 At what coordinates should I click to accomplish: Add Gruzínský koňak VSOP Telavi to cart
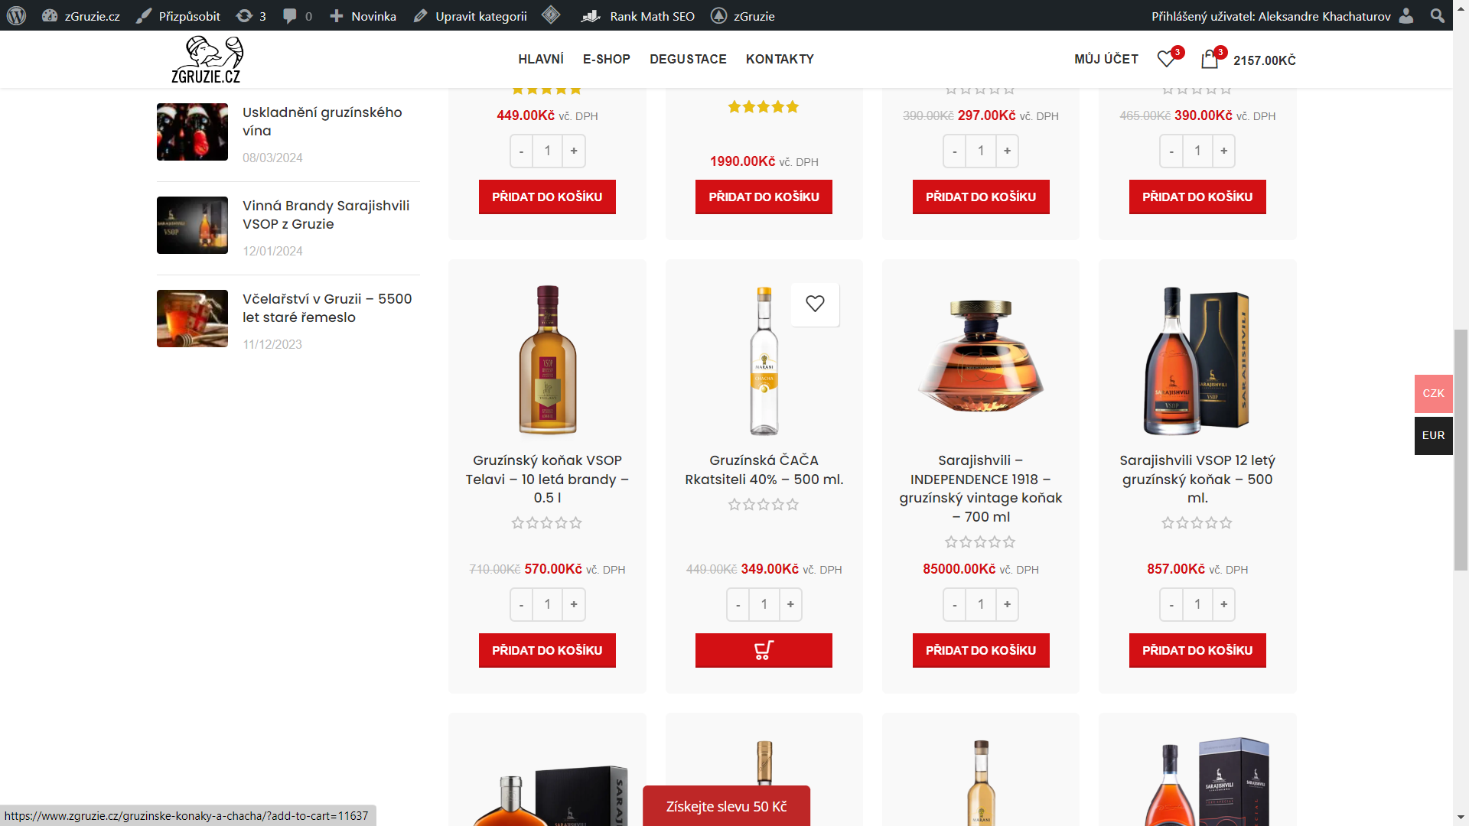[547, 650]
